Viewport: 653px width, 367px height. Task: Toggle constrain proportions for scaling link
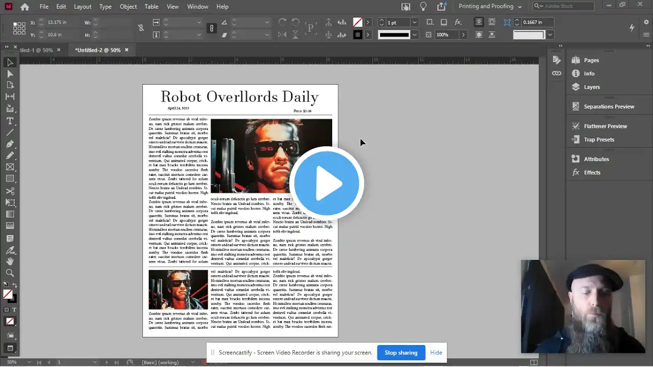pyautogui.click(x=211, y=29)
